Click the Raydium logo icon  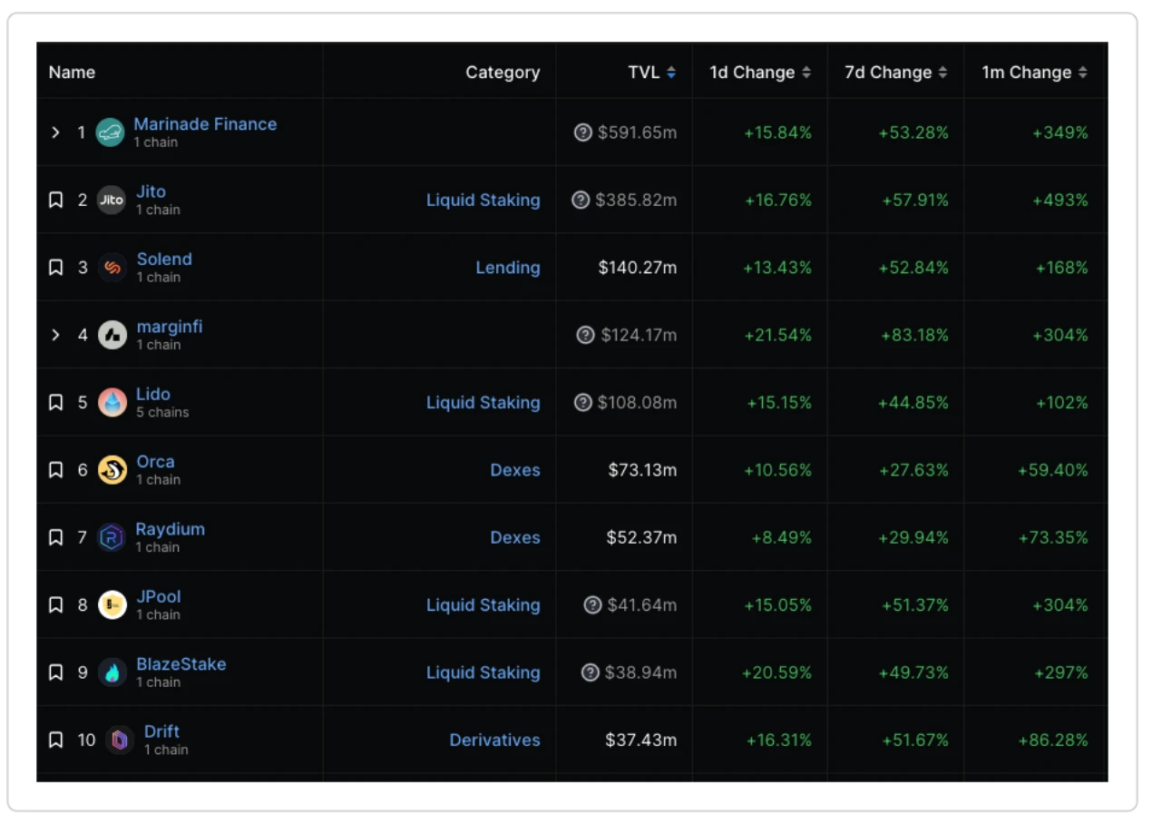click(x=112, y=537)
